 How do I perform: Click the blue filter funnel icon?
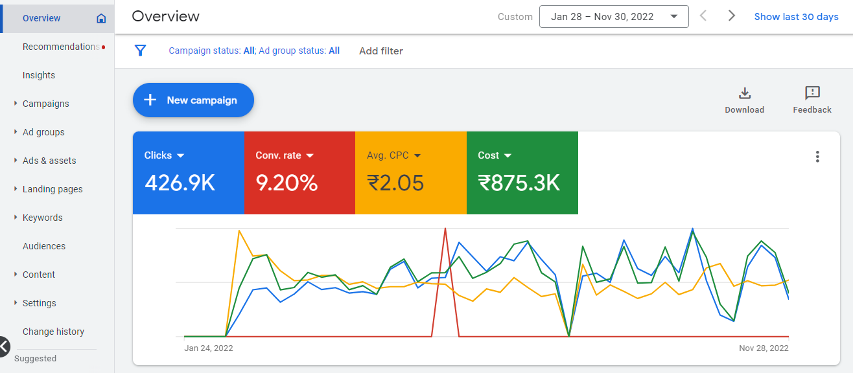140,51
